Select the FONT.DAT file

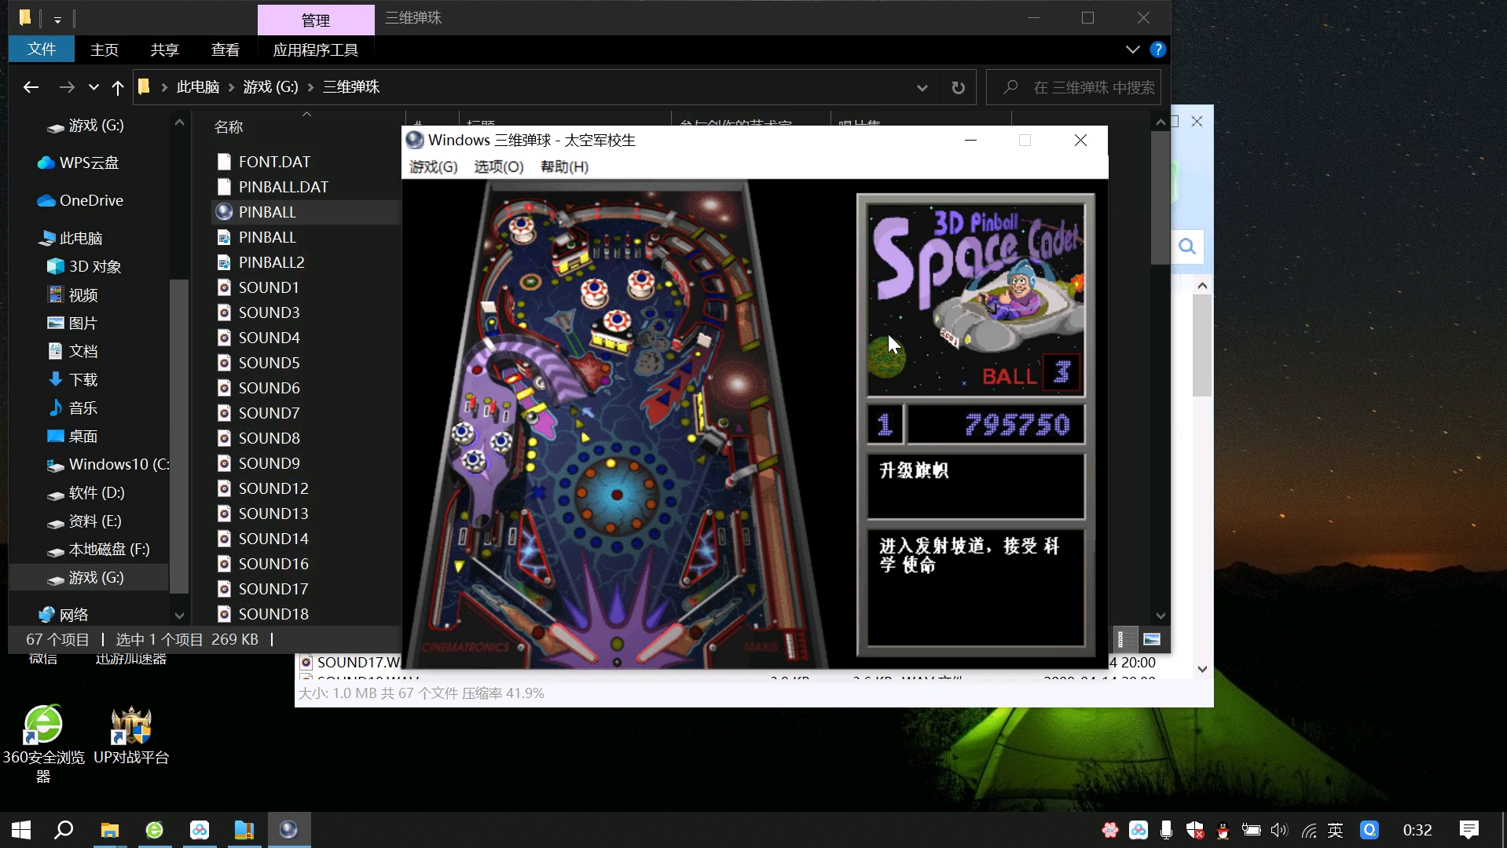[x=264, y=162]
